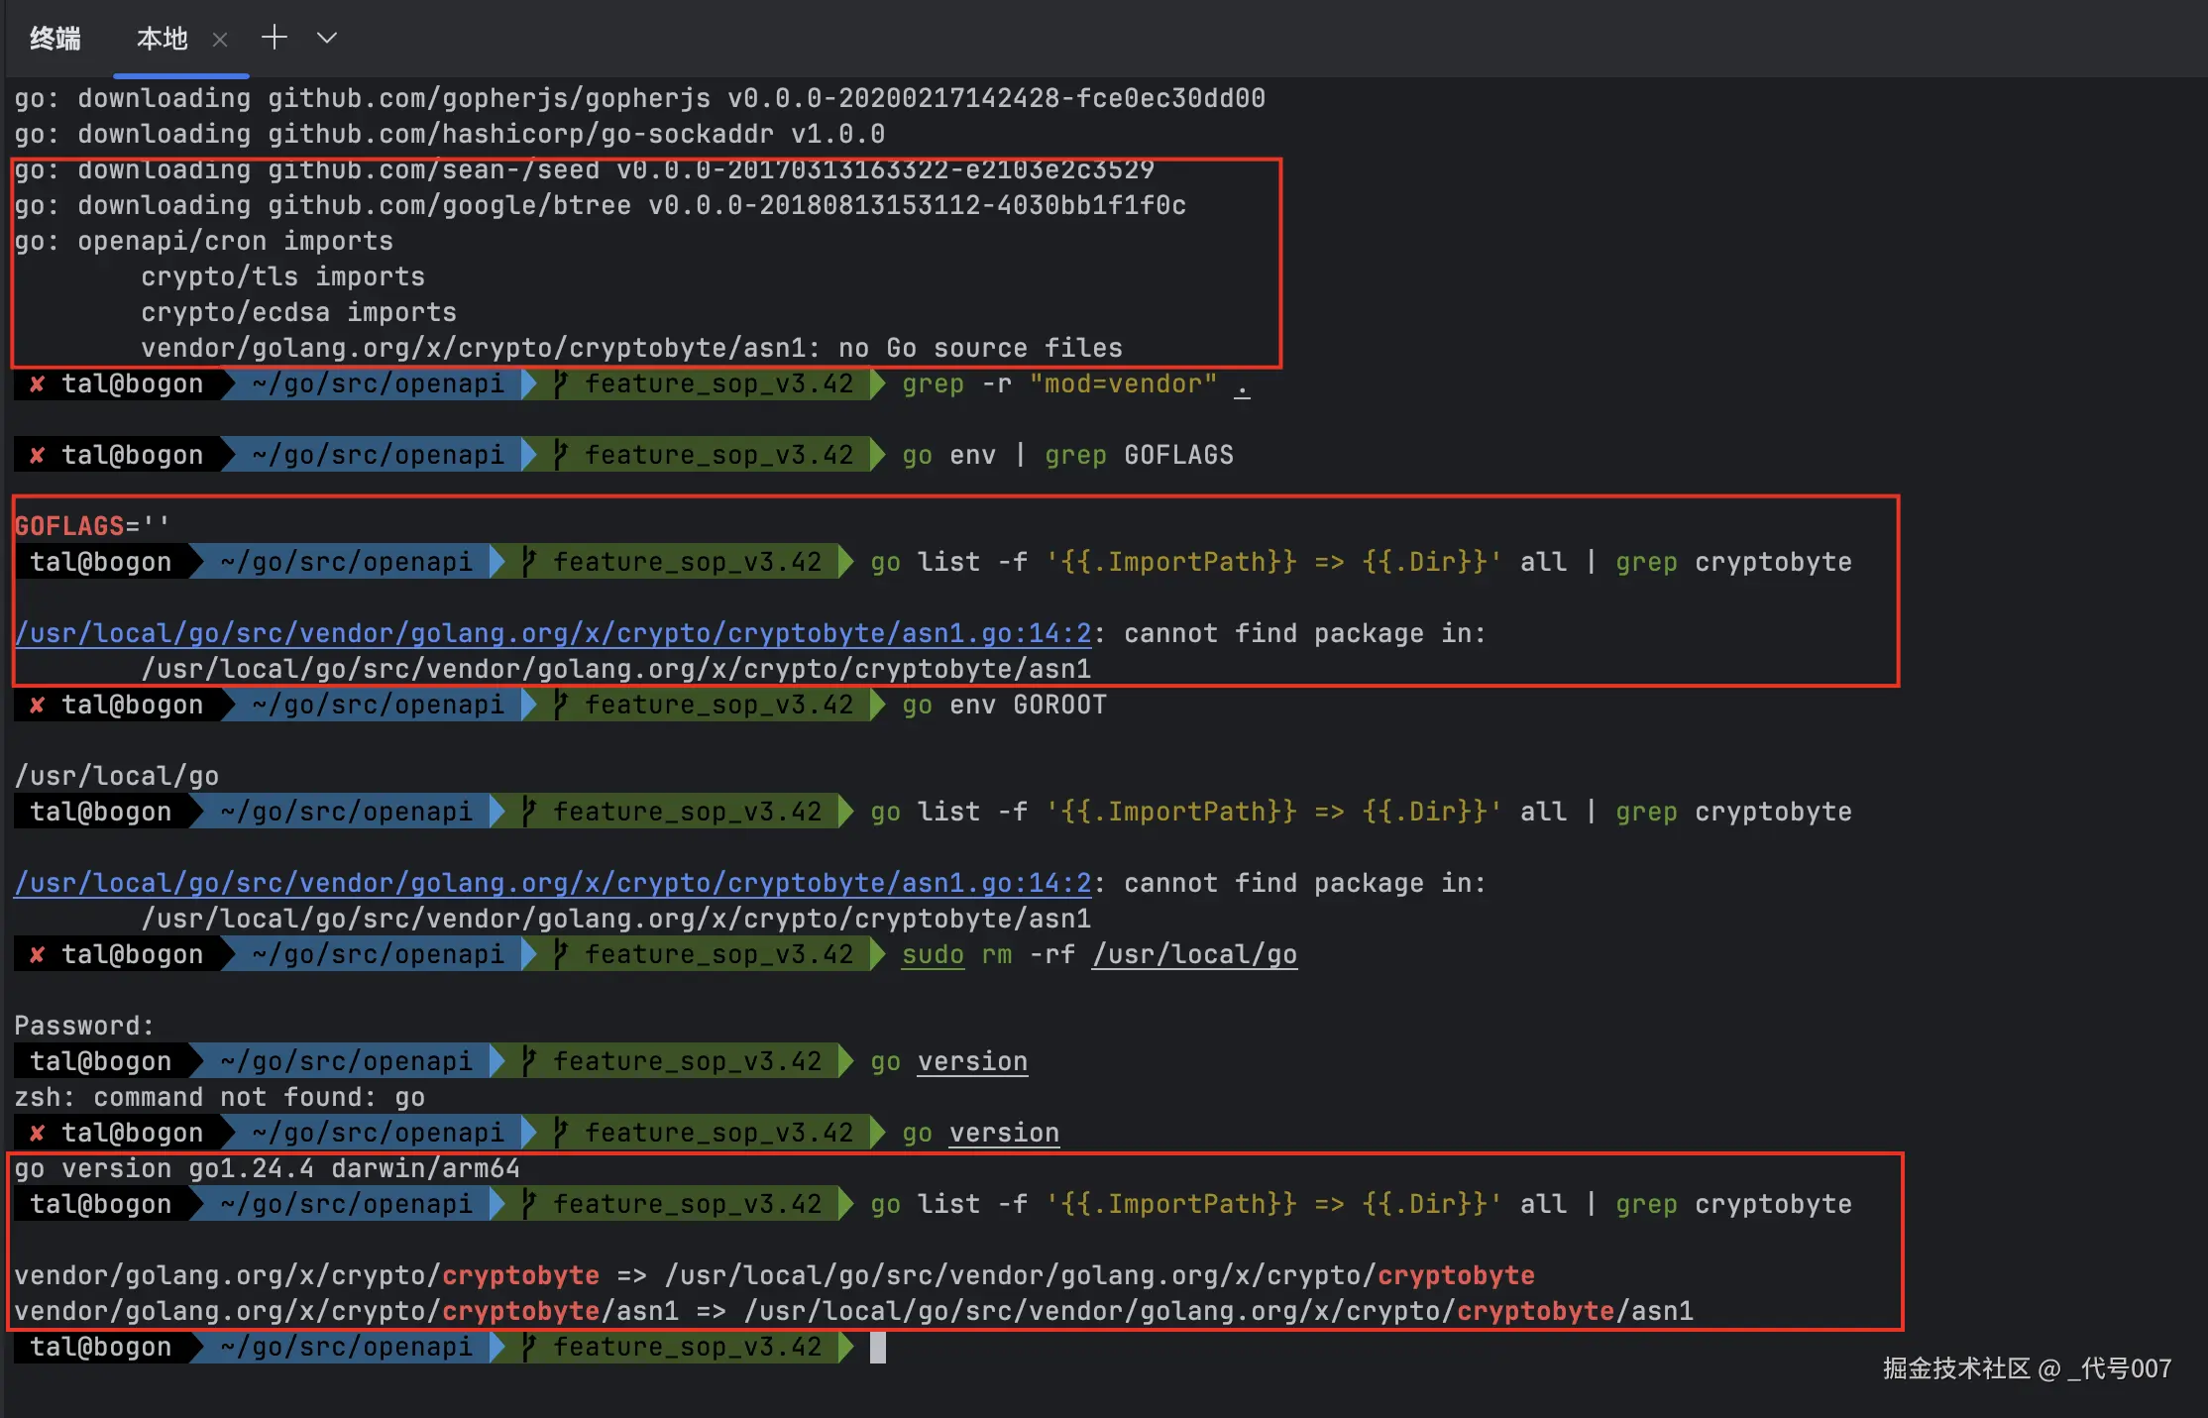
Task: Click the underlined /usr/local/go path in the rm command
Action: (x=1194, y=954)
